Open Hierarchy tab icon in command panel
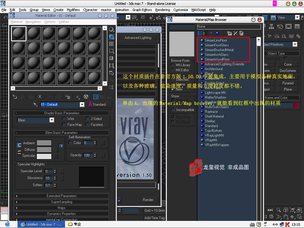Screen dimensions: 304x228 coord(271,27)
